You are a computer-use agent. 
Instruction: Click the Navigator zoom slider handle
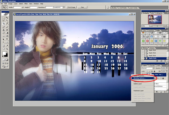[157, 26]
